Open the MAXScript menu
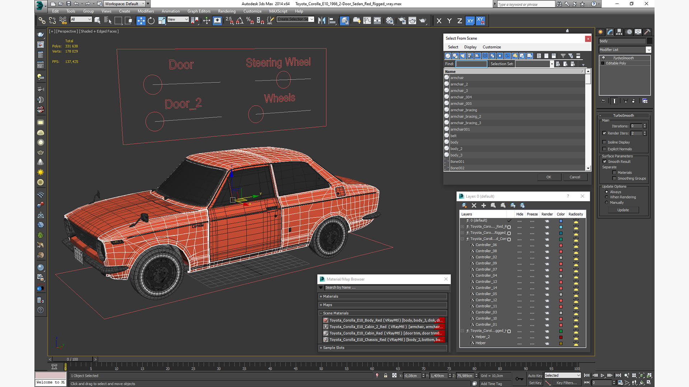The image size is (689, 387). pos(278,11)
